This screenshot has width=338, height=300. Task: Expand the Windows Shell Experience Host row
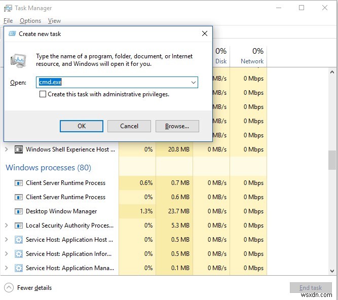(7, 149)
